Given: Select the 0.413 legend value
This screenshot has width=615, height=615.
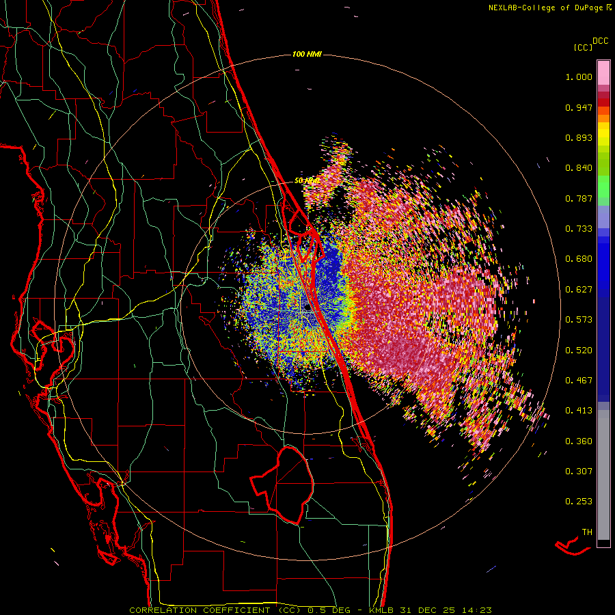Looking at the screenshot, I should (x=579, y=411).
